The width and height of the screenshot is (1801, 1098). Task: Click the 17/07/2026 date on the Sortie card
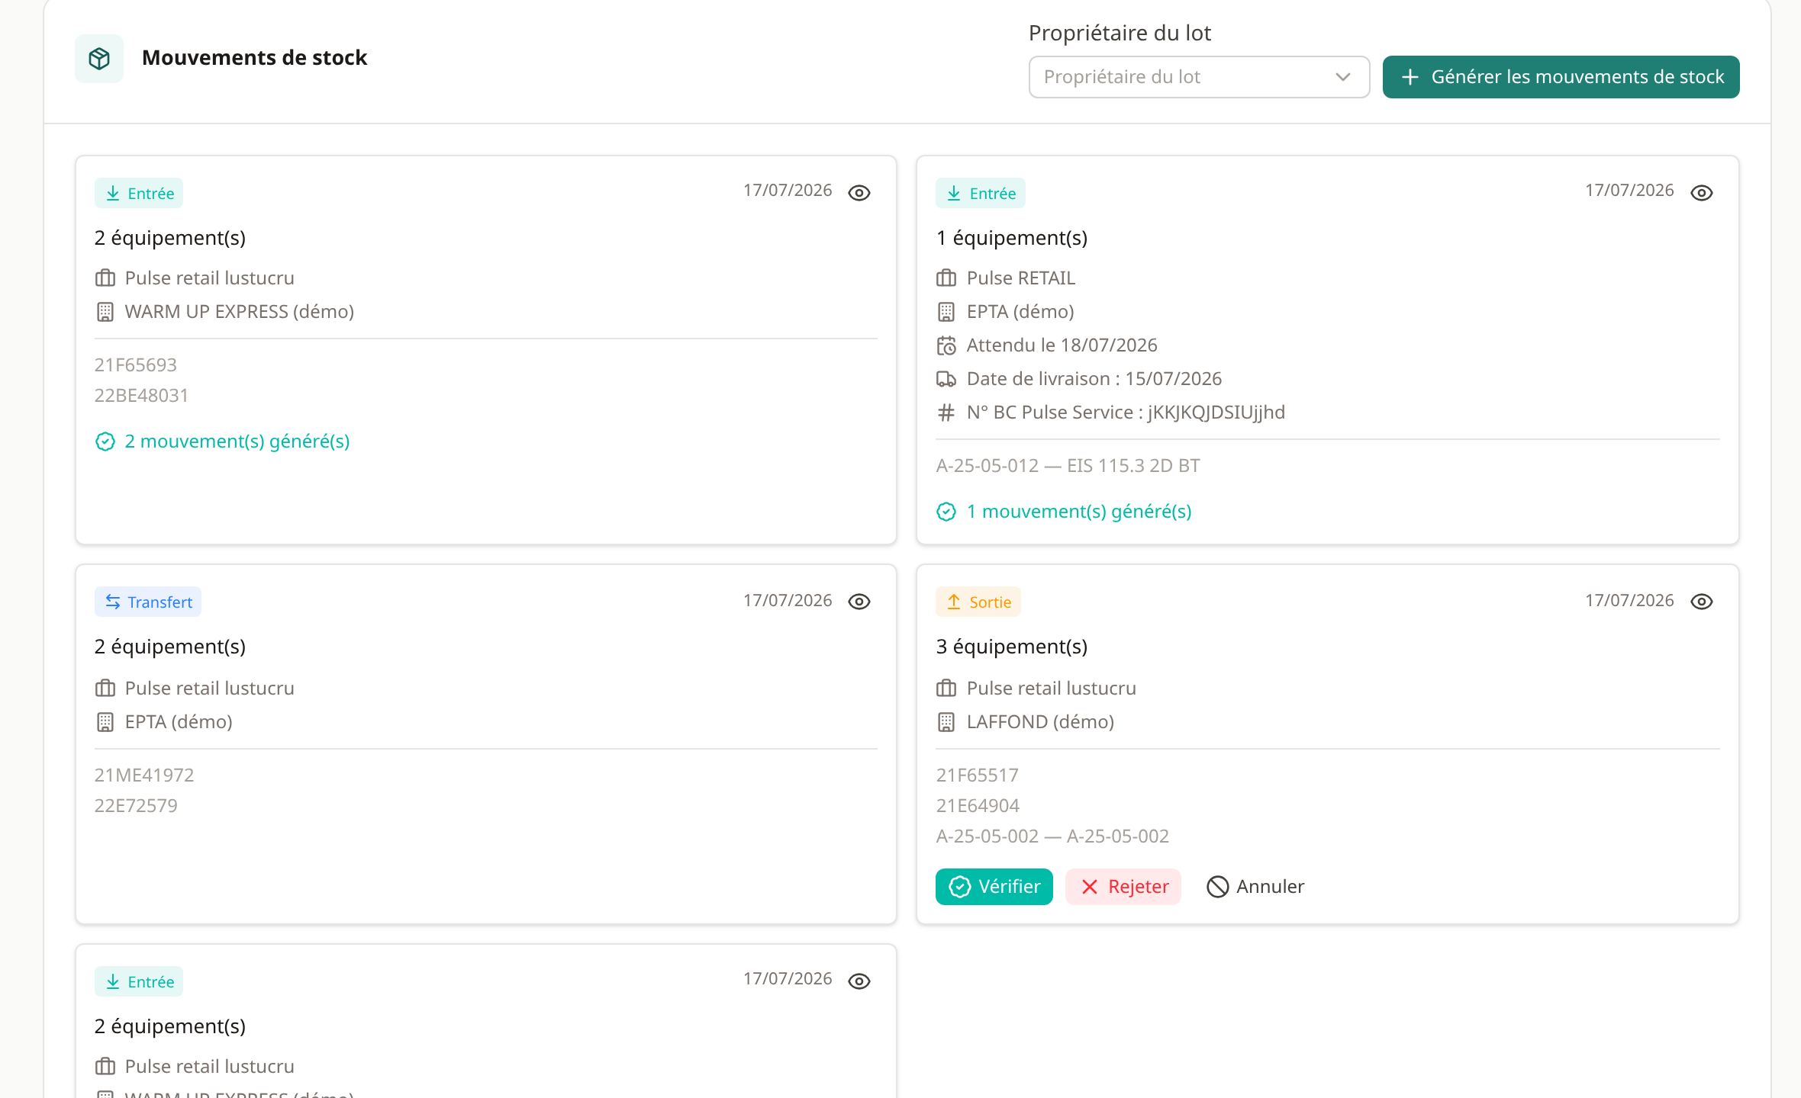pos(1629,601)
